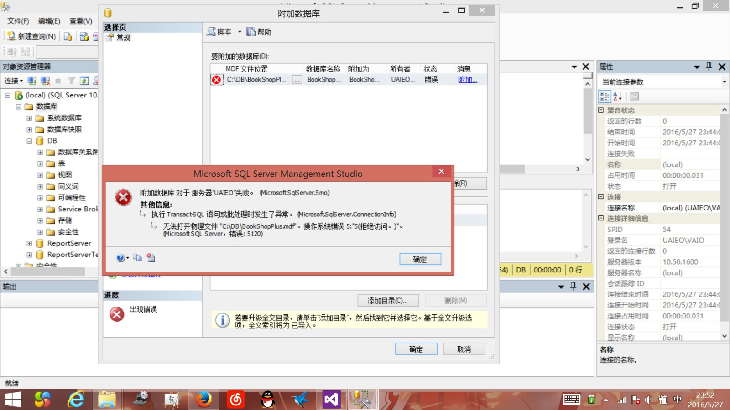Expand the ReportServer database node
Viewport: 730px width, 410px height.
pos(29,243)
